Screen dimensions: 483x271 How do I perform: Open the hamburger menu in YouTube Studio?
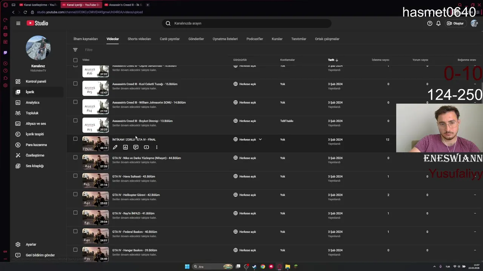(18, 23)
